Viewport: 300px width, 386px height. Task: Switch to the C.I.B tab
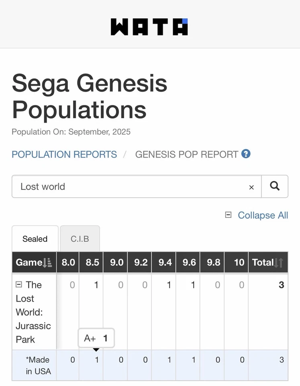(80, 239)
